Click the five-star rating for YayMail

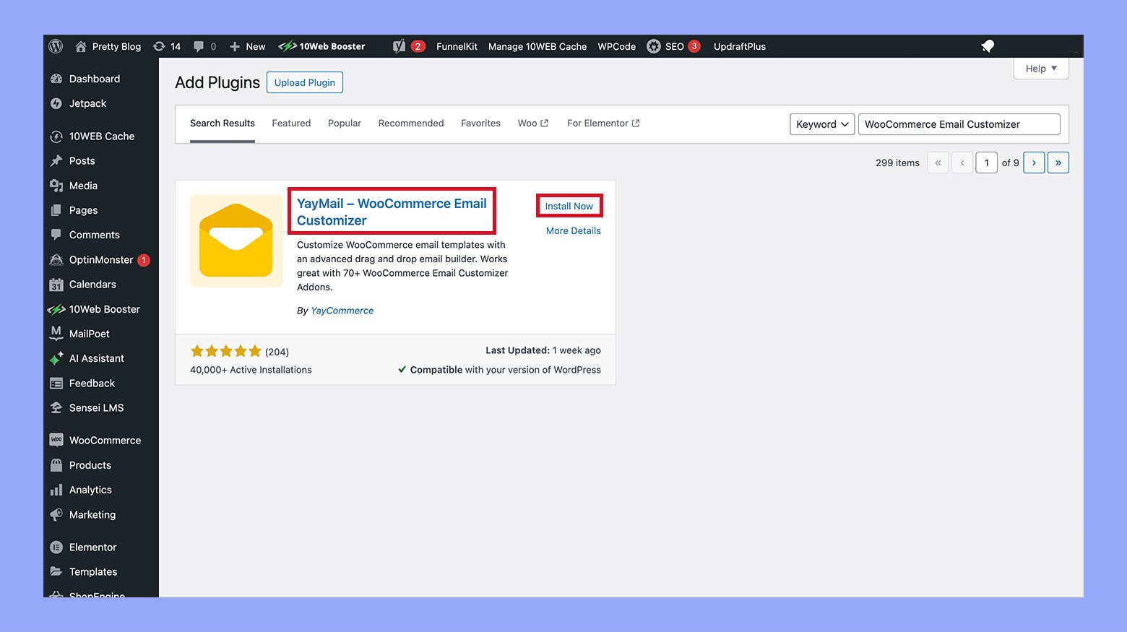pos(226,352)
